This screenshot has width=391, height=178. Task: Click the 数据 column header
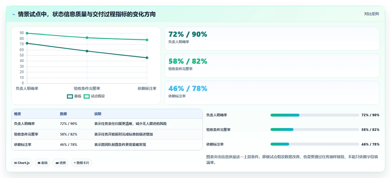tap(63, 114)
